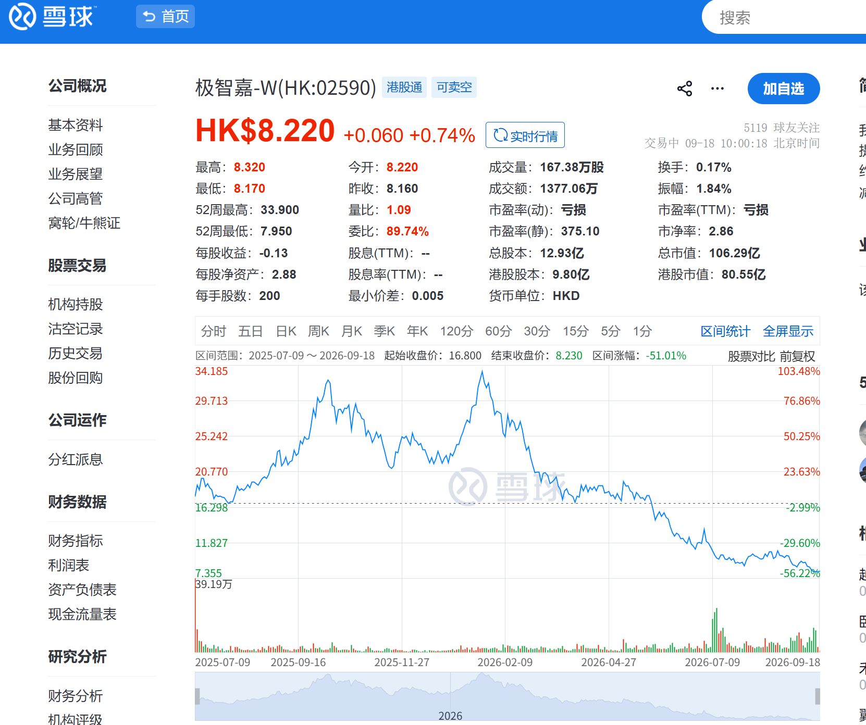This screenshot has height=725, width=866.
Task: Open 资产负债表 in sidebar
Action: pos(82,590)
